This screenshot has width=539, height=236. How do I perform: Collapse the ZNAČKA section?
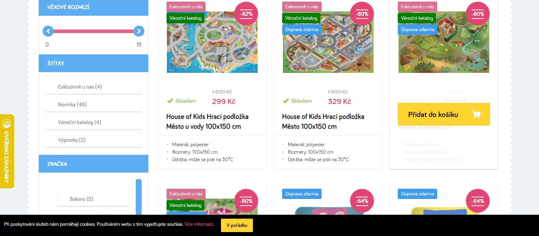point(94,164)
